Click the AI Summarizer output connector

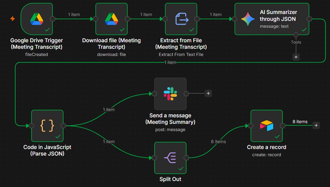coord(310,19)
